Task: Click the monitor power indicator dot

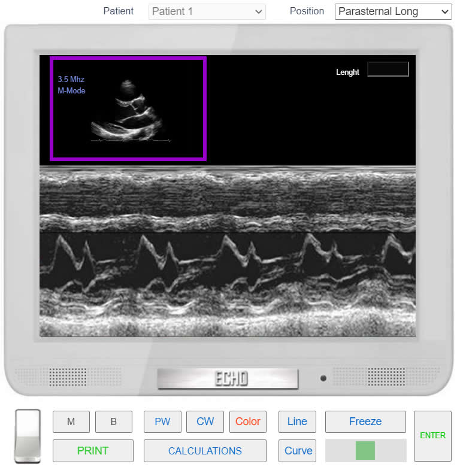Action: click(323, 378)
